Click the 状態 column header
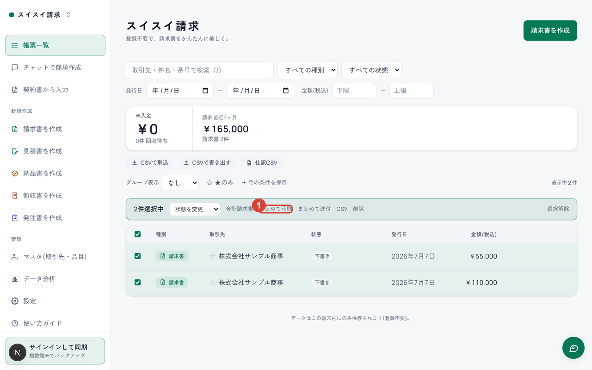 [x=316, y=234]
